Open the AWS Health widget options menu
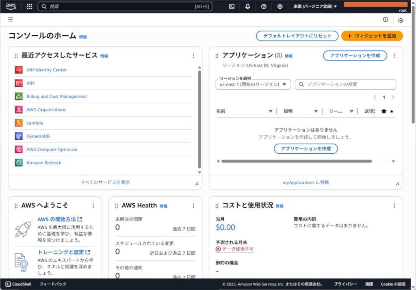This screenshot has height=290, width=416. pos(193,206)
